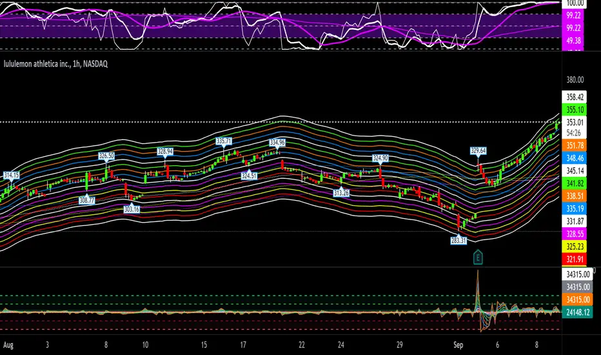Click the earnings E marker icon
This screenshot has height=355, width=601.
click(478, 257)
